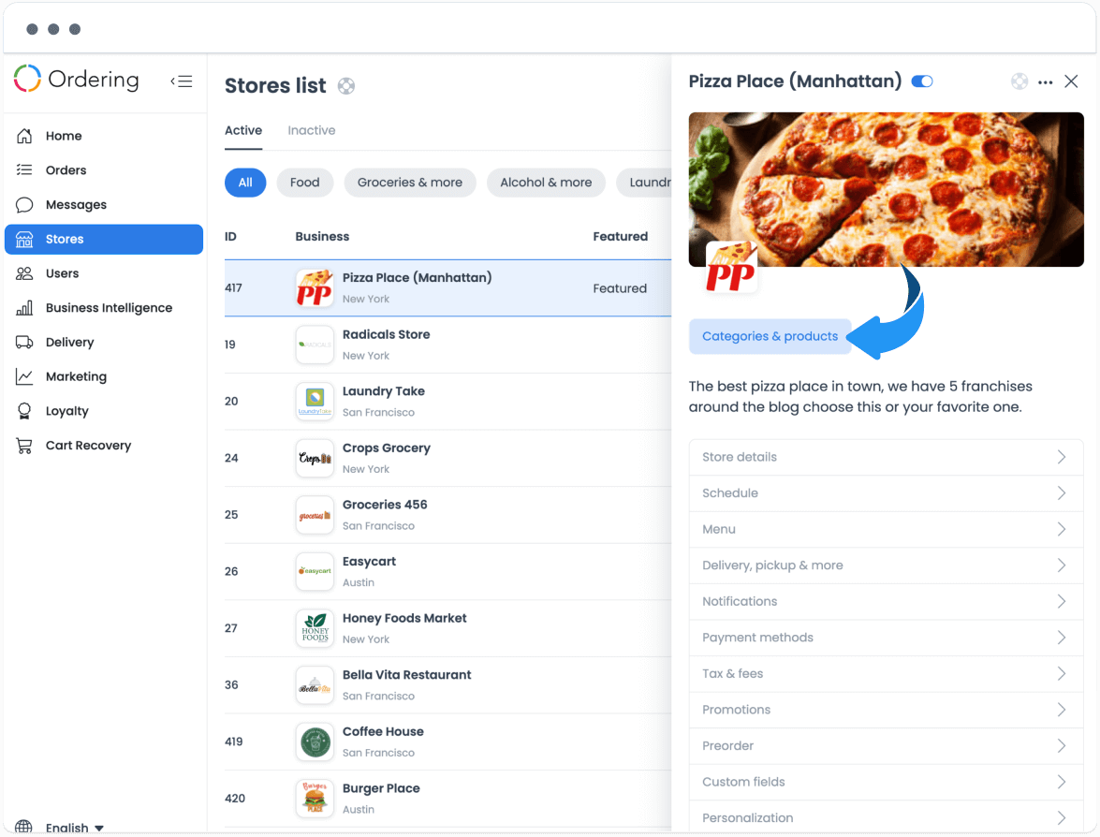Image resolution: width=1100 pixels, height=837 pixels.
Task: Expand the Schedule section
Action: click(x=886, y=493)
